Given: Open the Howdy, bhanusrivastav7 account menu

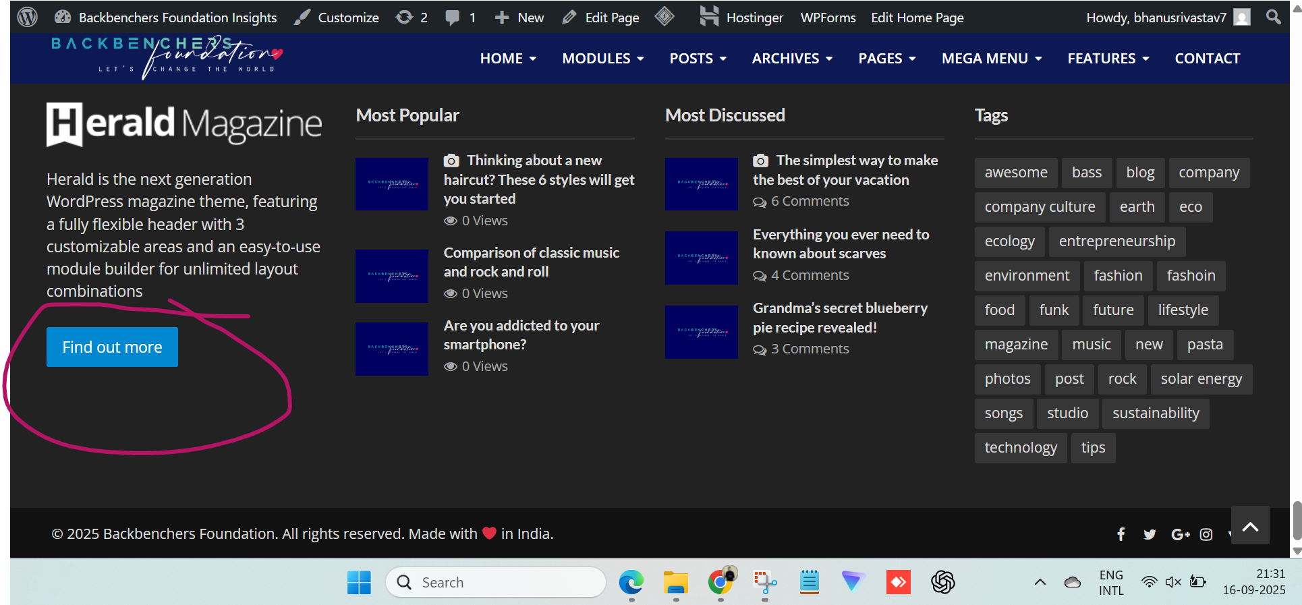Looking at the screenshot, I should pyautogui.click(x=1168, y=18).
